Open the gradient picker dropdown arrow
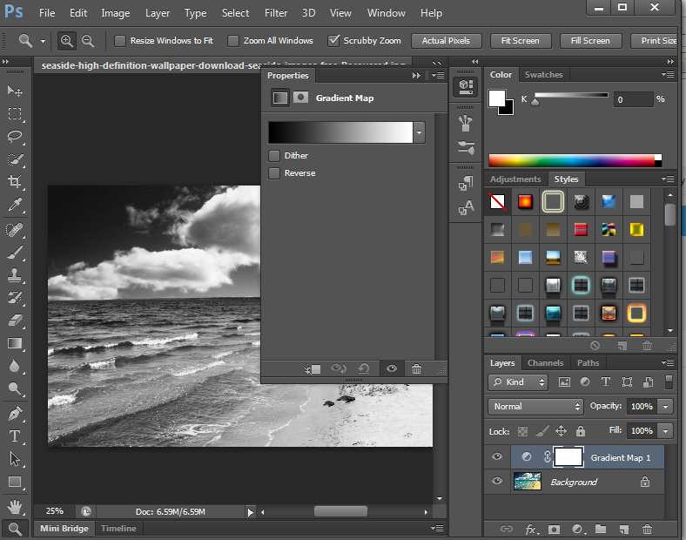 [420, 132]
